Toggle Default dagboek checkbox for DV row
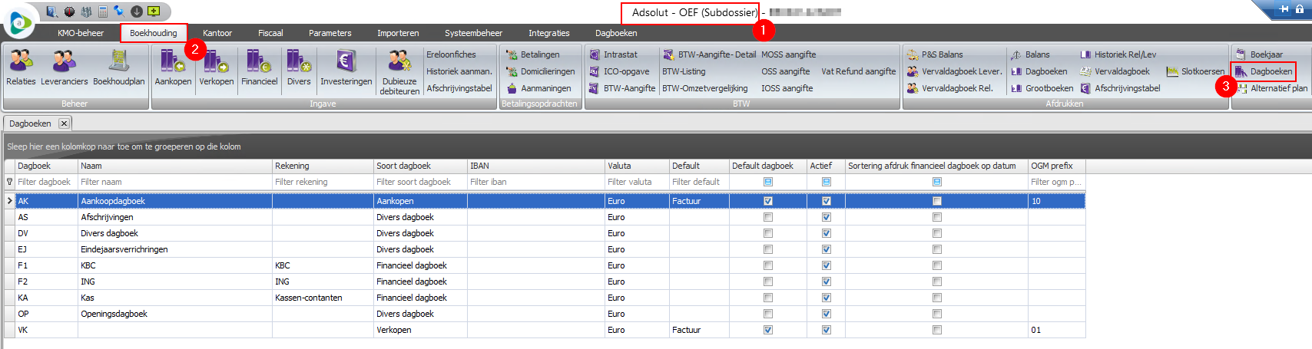1312x349 pixels. click(x=768, y=233)
